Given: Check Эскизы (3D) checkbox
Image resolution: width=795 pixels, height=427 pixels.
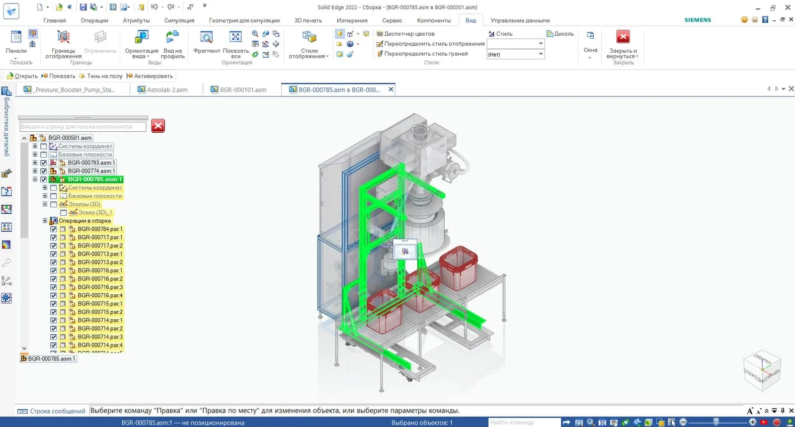Looking at the screenshot, I should pyautogui.click(x=54, y=204).
